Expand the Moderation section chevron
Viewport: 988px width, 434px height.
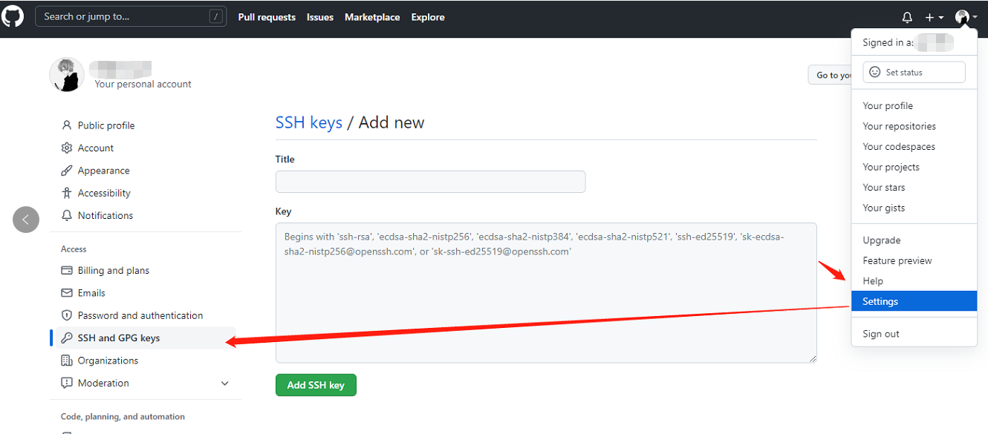tap(225, 384)
